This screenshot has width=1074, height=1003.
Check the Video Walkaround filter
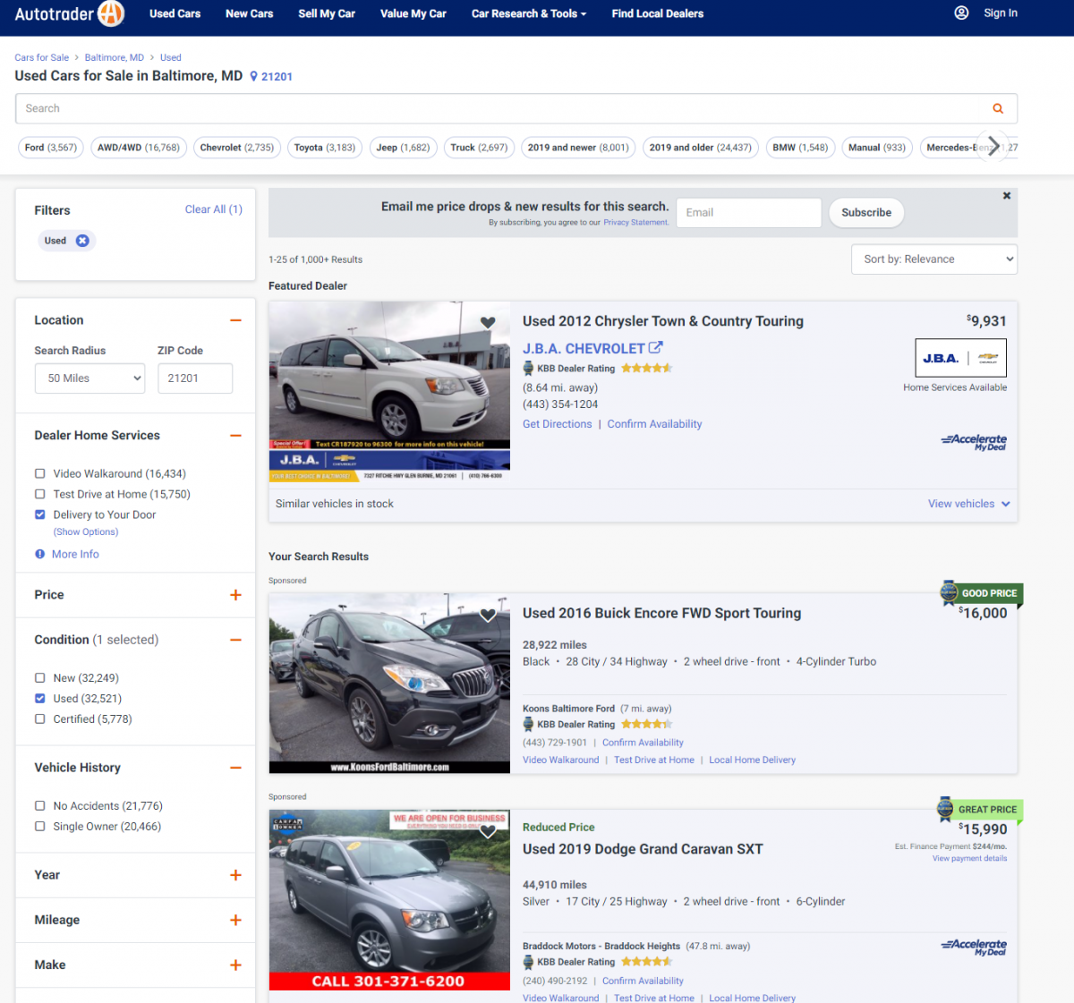tap(39, 473)
